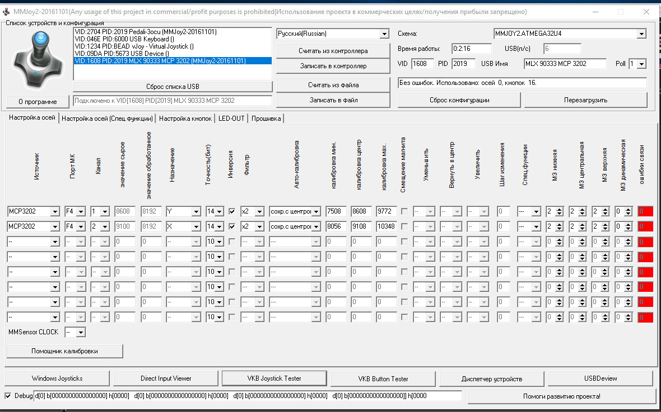Switch to the LED-OUT tab
The width and height of the screenshot is (661, 412).
231,119
